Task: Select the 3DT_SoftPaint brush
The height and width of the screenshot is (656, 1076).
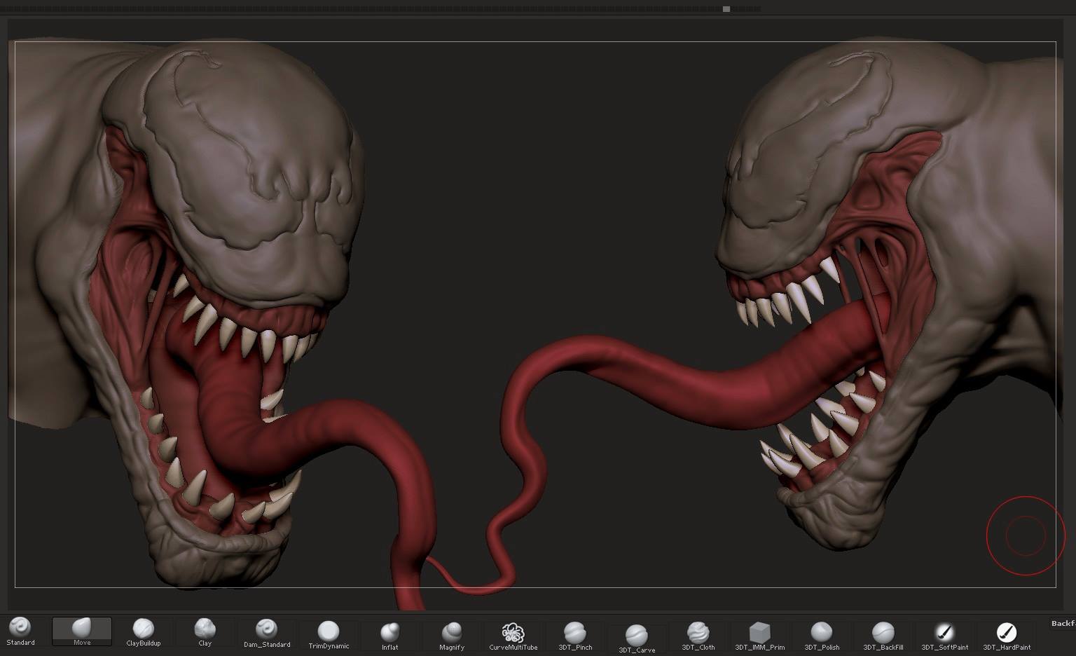Action: (x=945, y=636)
